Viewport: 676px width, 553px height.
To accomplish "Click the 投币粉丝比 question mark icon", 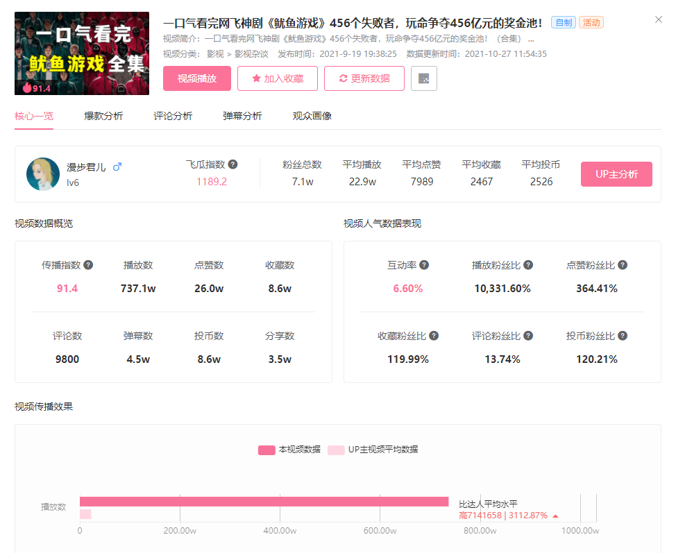I will (621, 334).
